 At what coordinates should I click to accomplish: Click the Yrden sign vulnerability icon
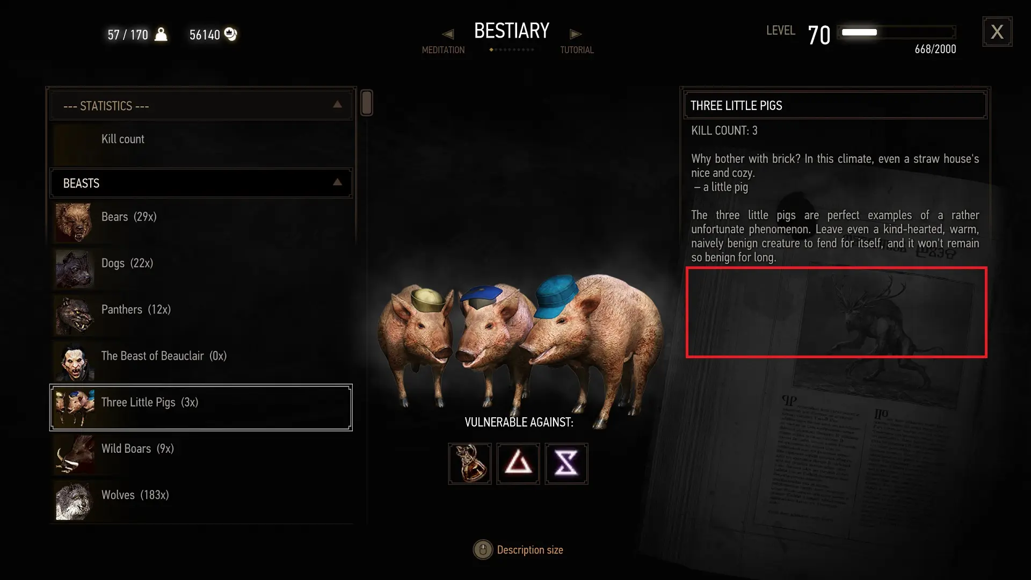tap(567, 463)
